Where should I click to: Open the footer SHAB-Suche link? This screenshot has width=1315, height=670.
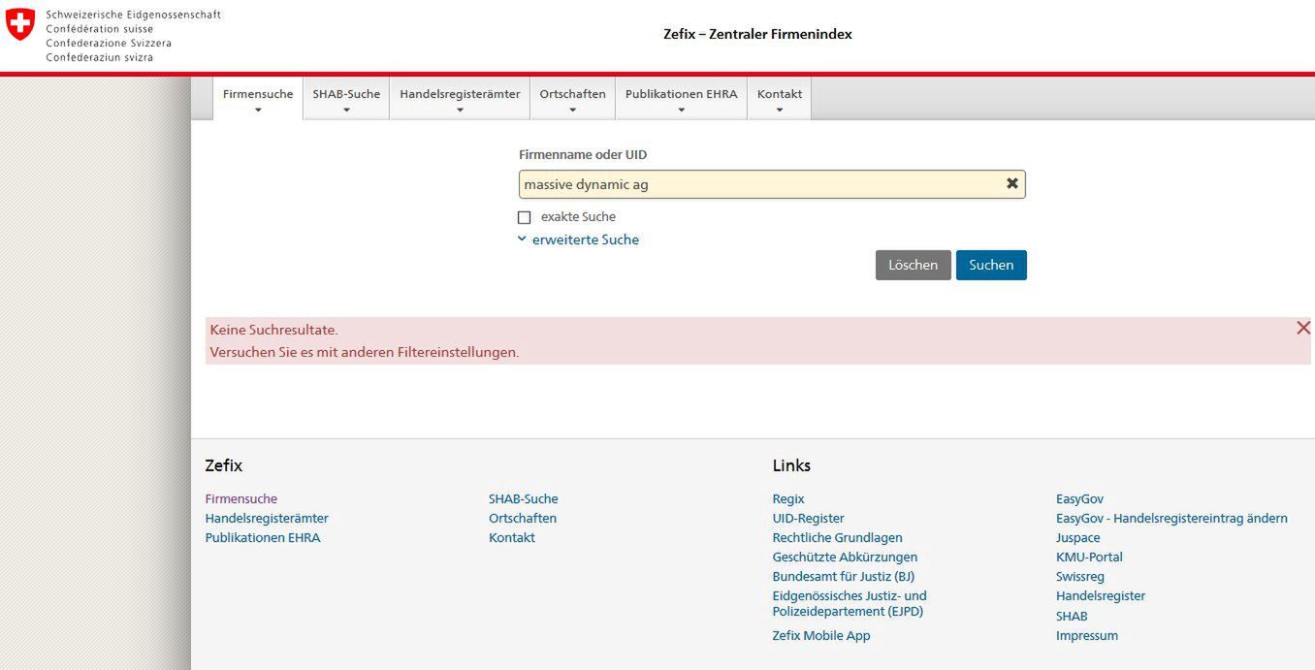[x=524, y=499]
